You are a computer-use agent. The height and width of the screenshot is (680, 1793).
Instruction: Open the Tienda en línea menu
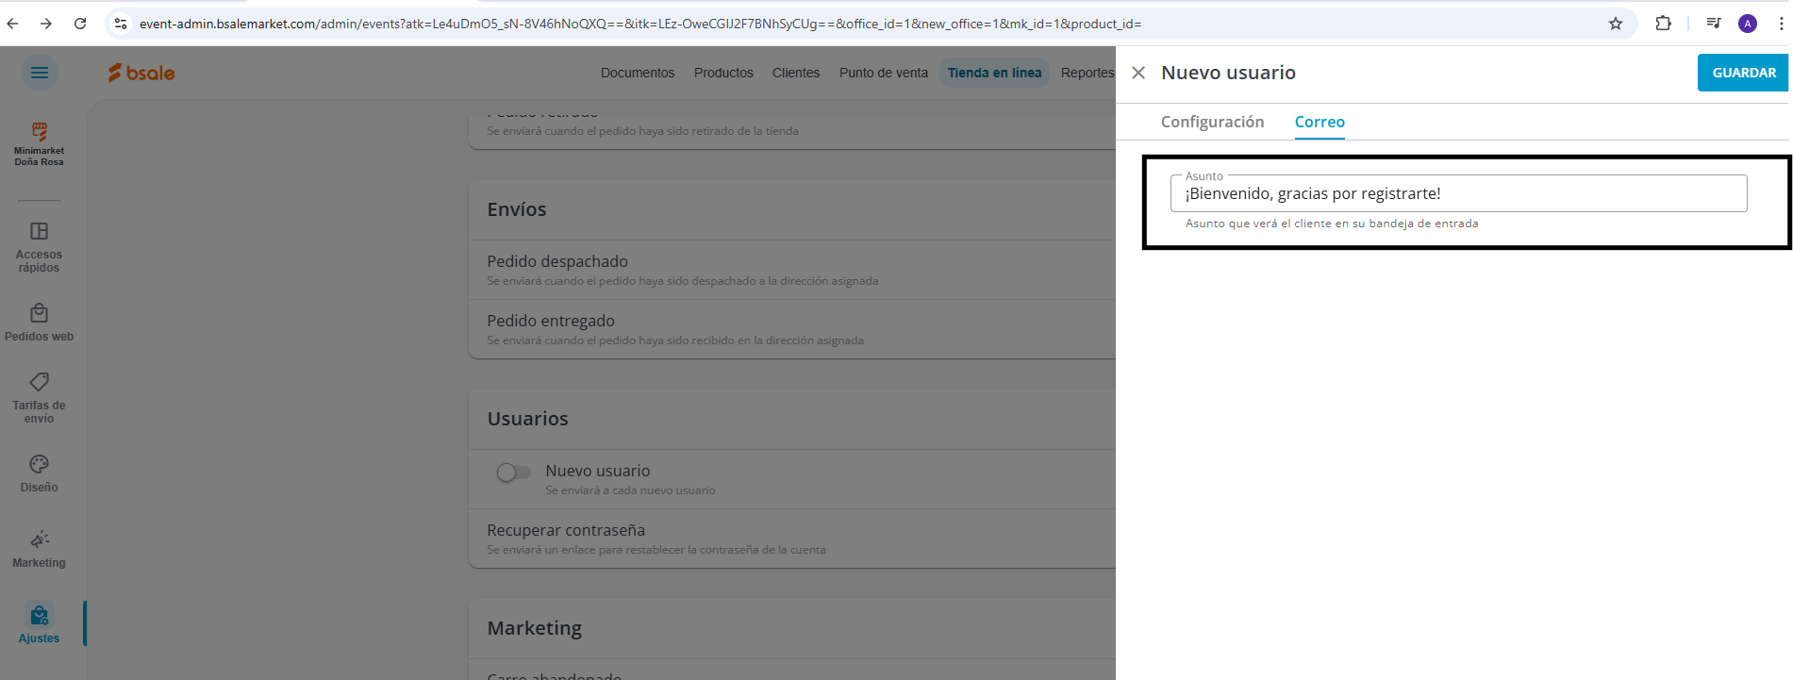tap(994, 73)
